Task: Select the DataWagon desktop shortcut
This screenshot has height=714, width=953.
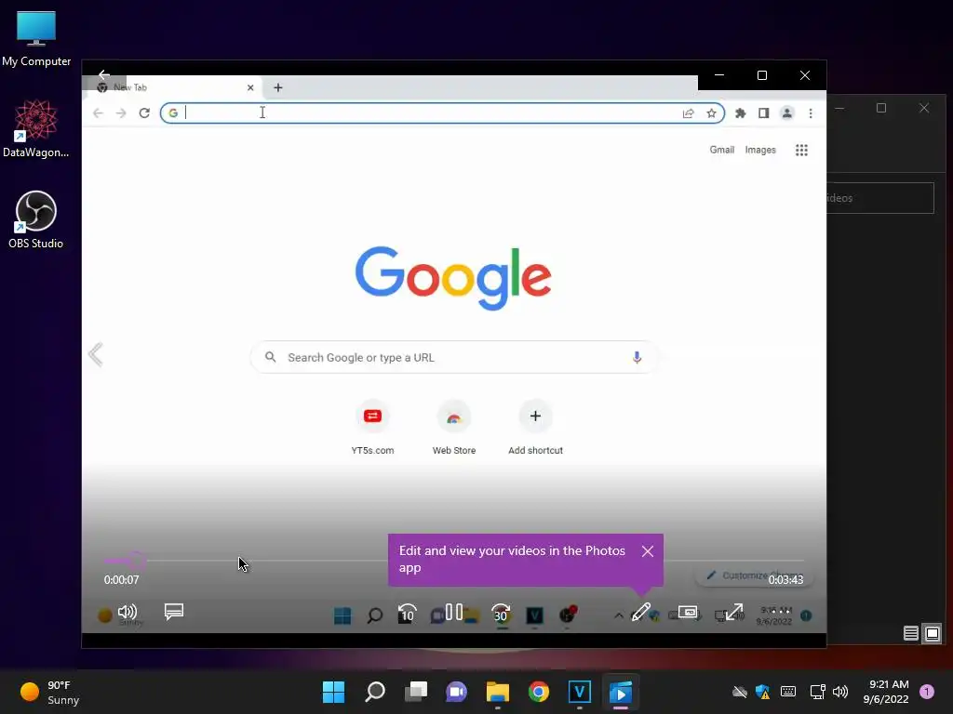Action: (x=36, y=128)
